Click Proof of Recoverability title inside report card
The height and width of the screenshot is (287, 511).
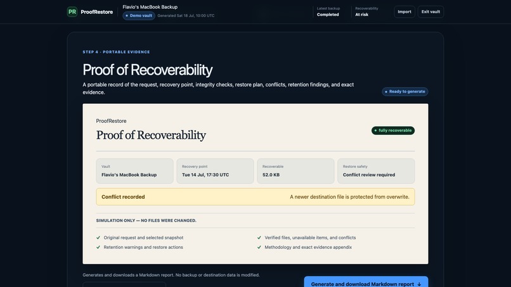(x=151, y=135)
